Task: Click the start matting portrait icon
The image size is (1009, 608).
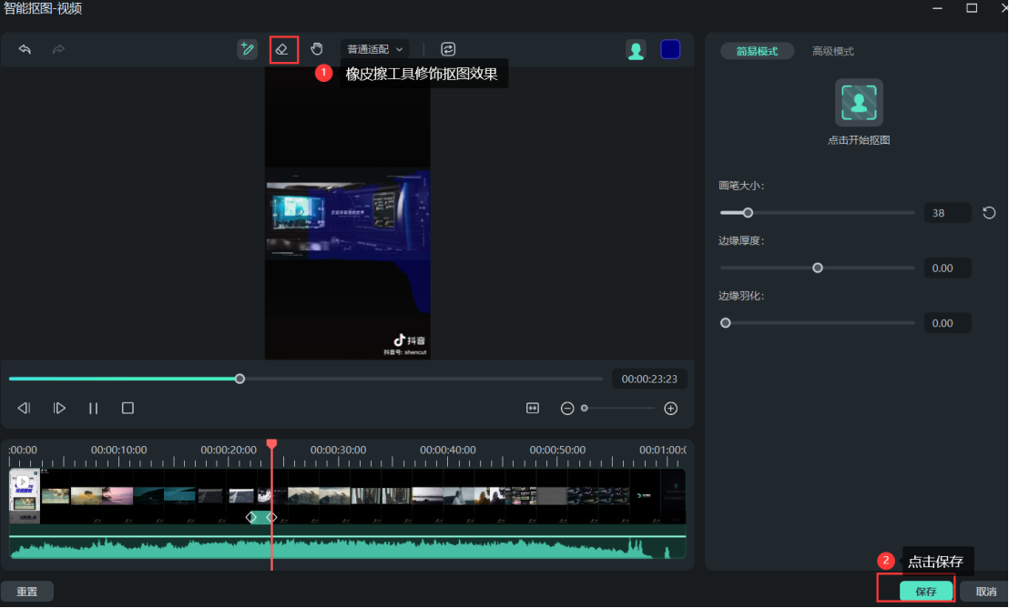Action: click(858, 103)
